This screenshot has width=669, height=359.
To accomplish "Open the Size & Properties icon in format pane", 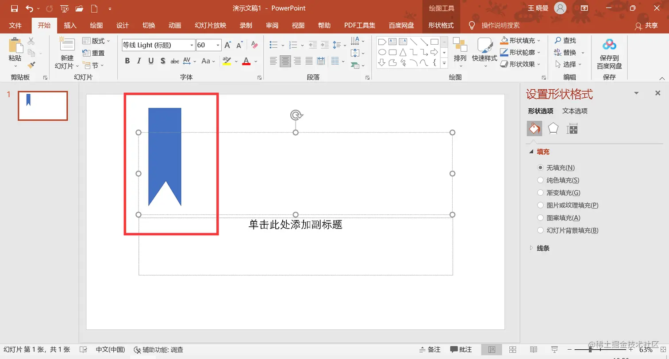I will pyautogui.click(x=572, y=129).
